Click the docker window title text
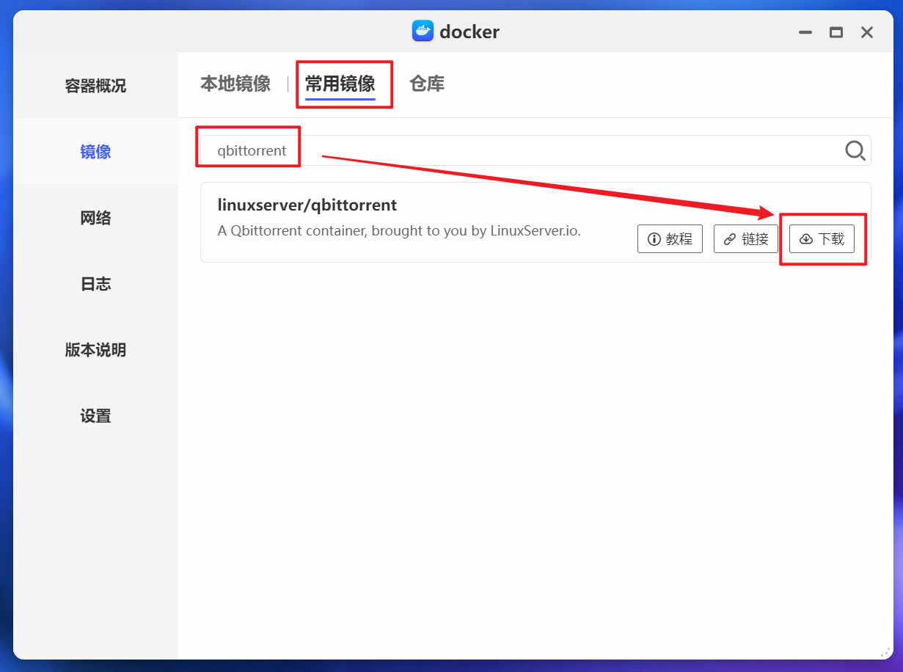 click(x=469, y=32)
